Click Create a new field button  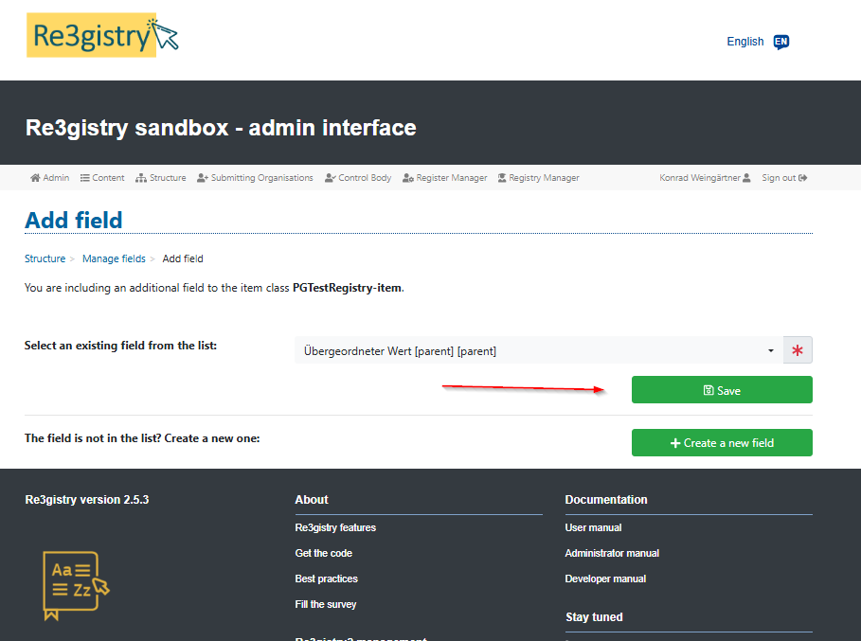[722, 443]
